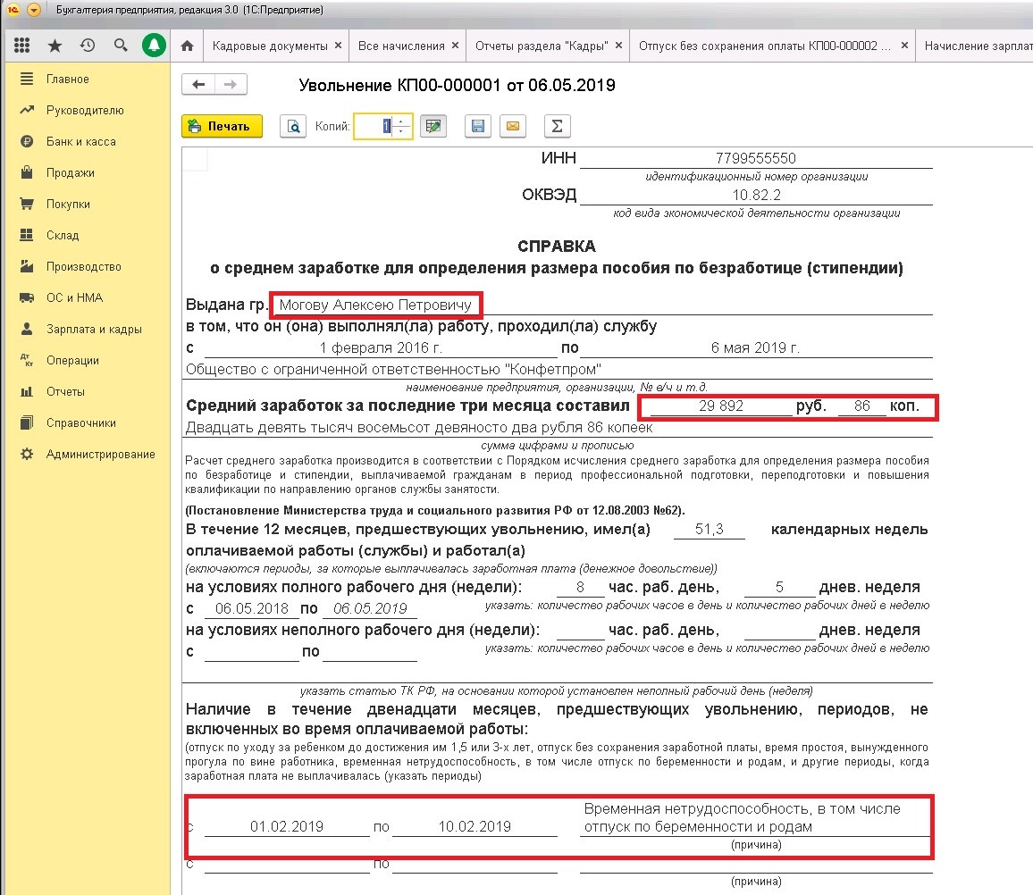This screenshot has height=895, width=1033.
Task: Save document with the floppy disk icon
Action: [478, 126]
